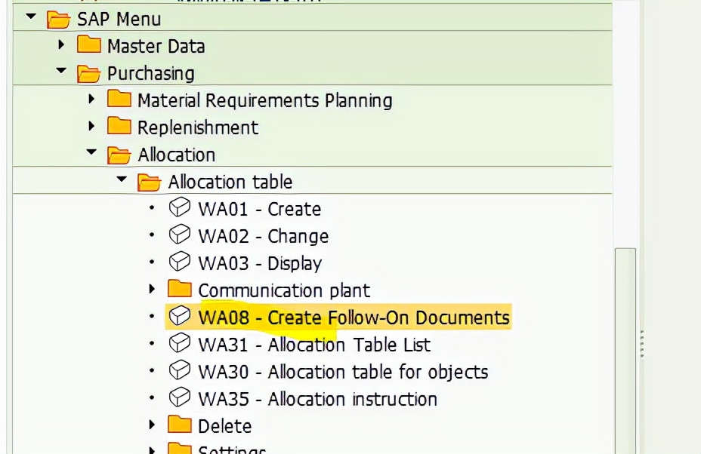This screenshot has height=454, width=701.
Task: Collapse the Allocation node
Action: [x=91, y=154]
